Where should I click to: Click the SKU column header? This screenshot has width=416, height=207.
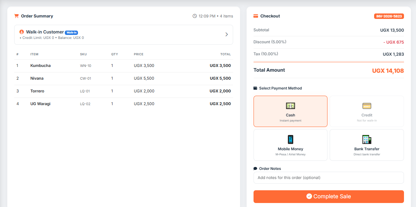(83, 54)
